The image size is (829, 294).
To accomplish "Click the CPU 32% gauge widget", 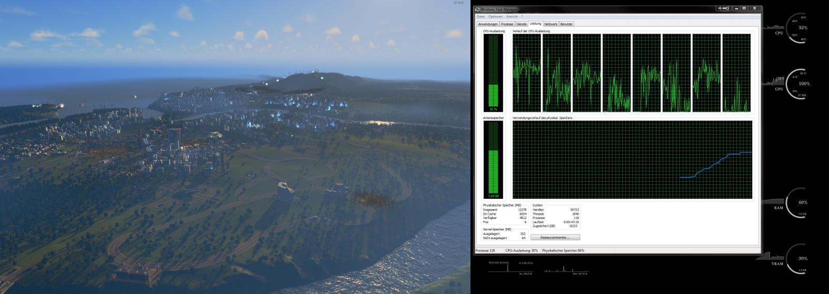I will pyautogui.click(x=797, y=28).
